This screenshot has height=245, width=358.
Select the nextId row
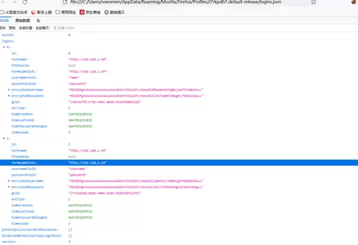point(179,35)
